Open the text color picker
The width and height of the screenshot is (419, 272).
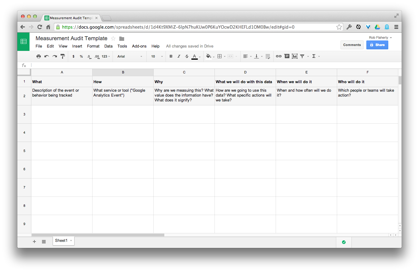tap(195, 57)
